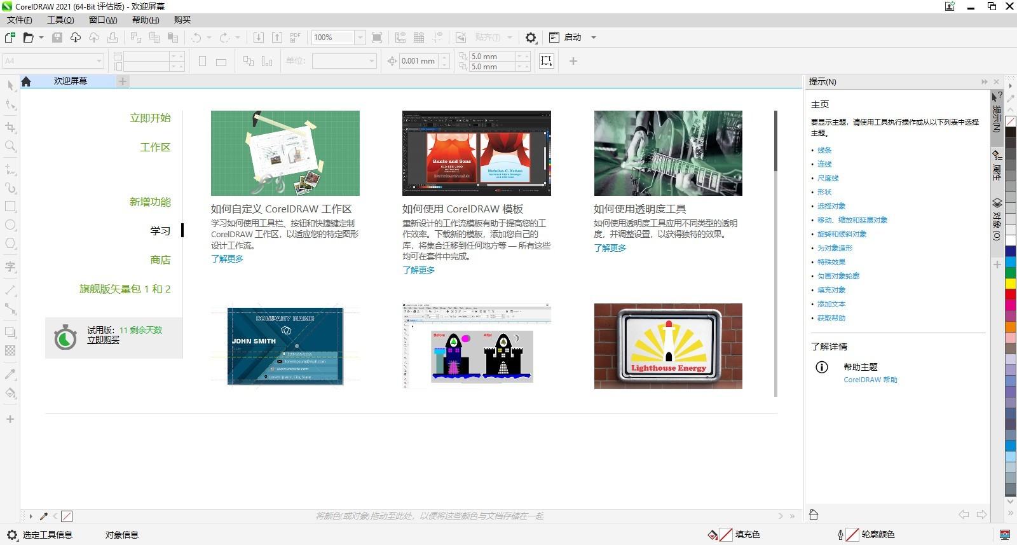Click the nudge distance 0.001 mm field
The height and width of the screenshot is (545, 1017).
[419, 61]
